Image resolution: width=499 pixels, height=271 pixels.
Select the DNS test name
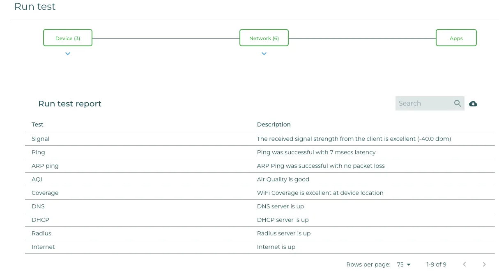coord(38,206)
